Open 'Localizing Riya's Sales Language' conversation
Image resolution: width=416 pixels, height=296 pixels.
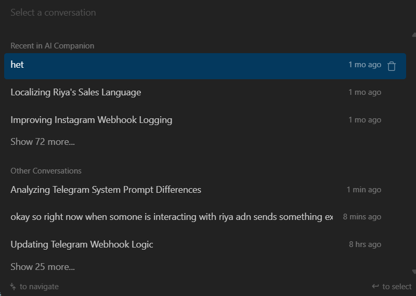(x=205, y=92)
